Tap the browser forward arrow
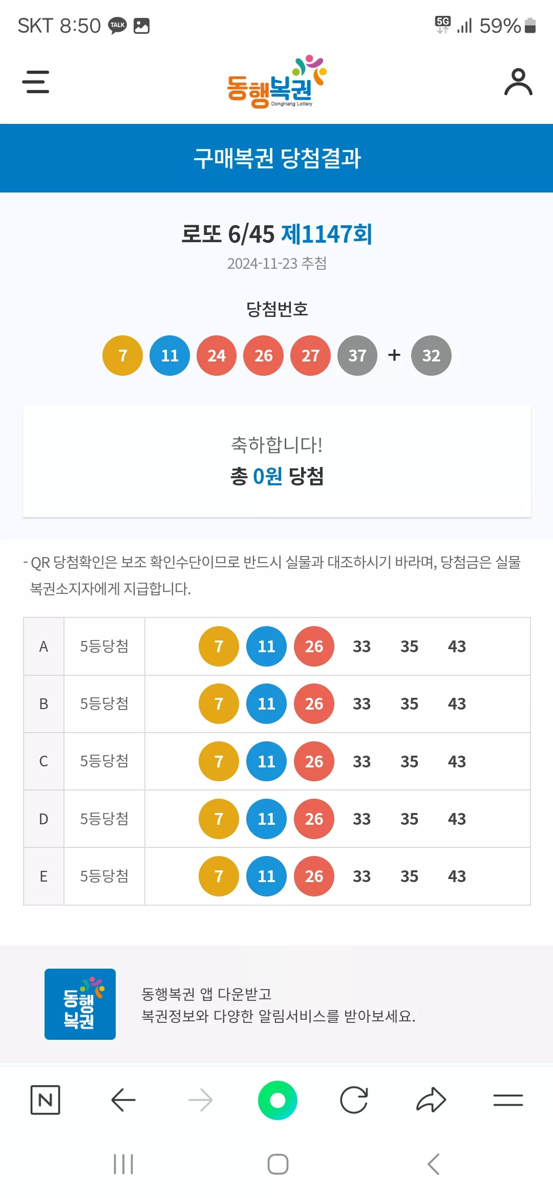Viewport: 553px width, 1198px height. coord(200,1100)
